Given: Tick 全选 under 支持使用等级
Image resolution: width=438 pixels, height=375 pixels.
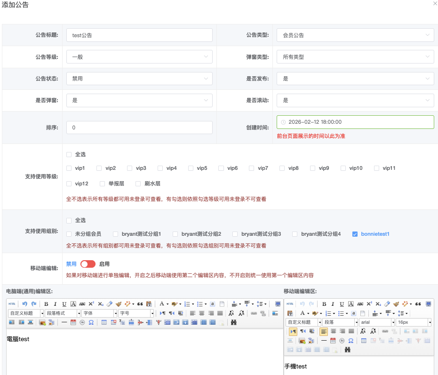Looking at the screenshot, I should (69, 154).
